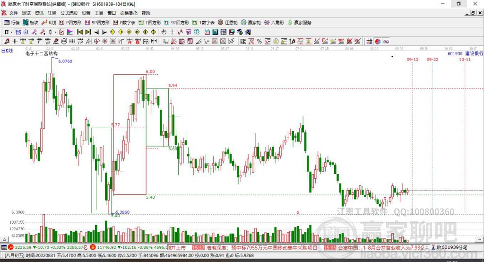Open the P四方形 tool
Viewport: 484px width, 262px height.
tap(71, 23)
